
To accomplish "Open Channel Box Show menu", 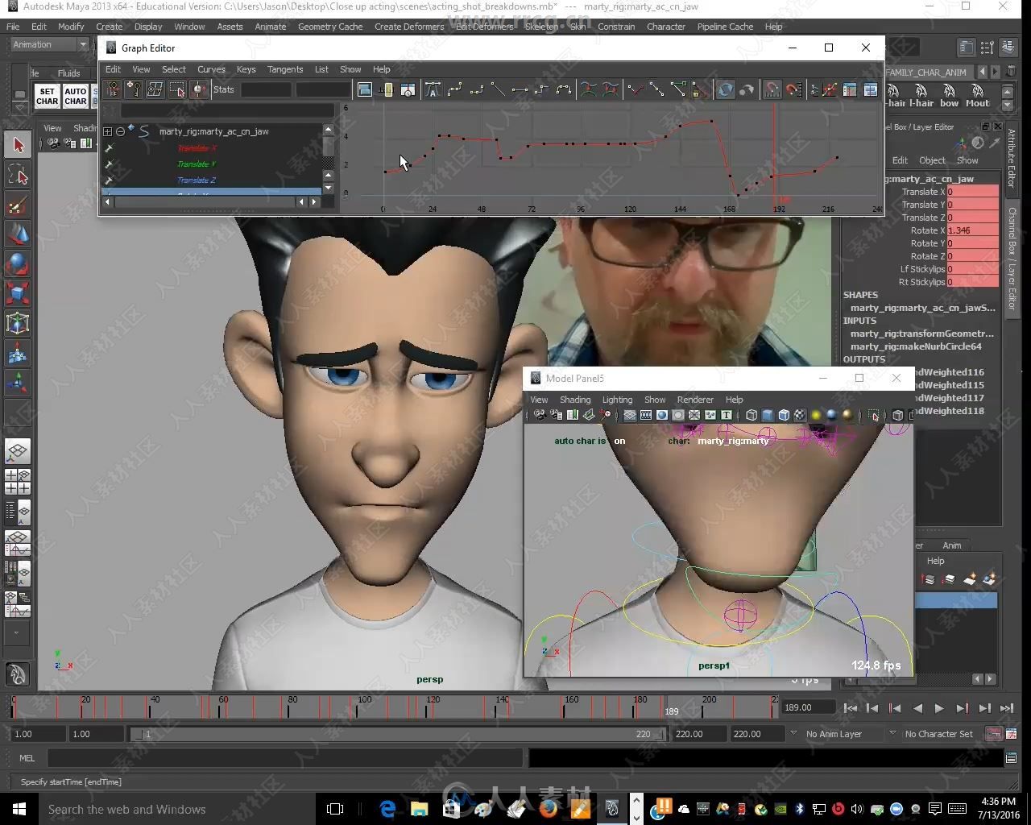I will click(967, 160).
